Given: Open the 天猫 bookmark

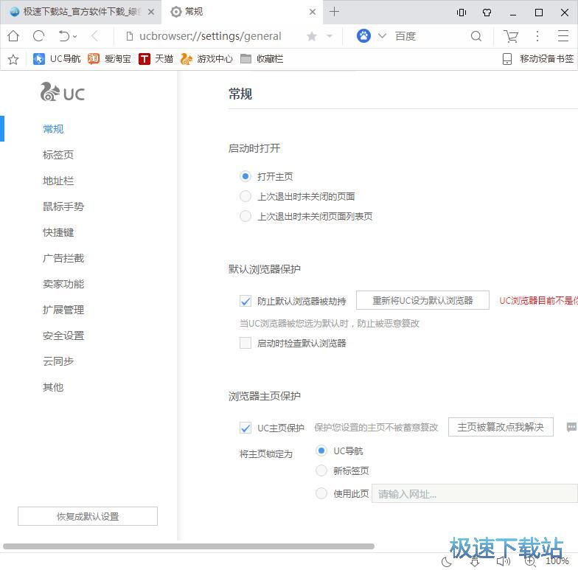Looking at the screenshot, I should (156, 59).
